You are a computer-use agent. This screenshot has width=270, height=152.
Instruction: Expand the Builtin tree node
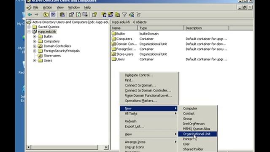(35, 37)
